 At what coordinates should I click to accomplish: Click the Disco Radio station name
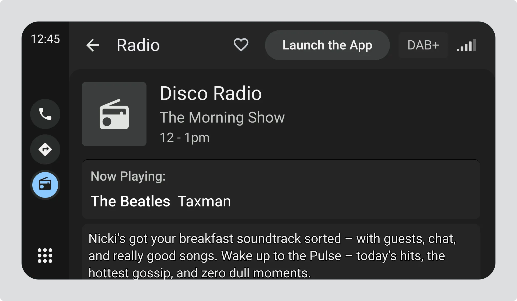tap(211, 94)
